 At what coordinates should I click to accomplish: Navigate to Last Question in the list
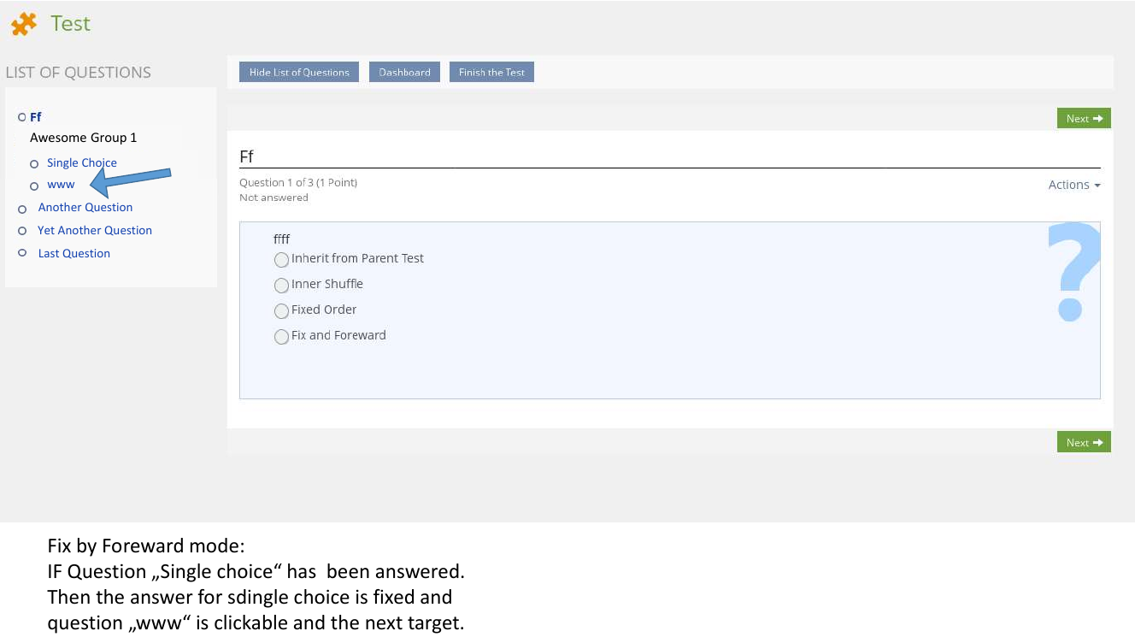click(74, 253)
